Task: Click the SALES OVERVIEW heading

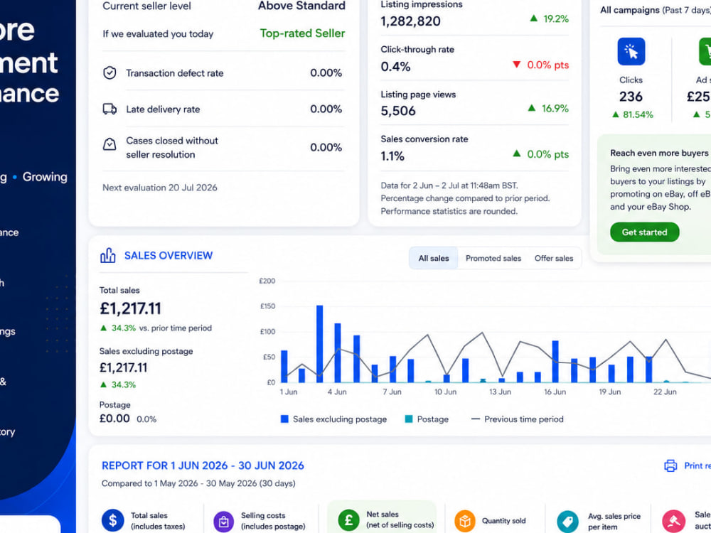Action: click(x=169, y=256)
